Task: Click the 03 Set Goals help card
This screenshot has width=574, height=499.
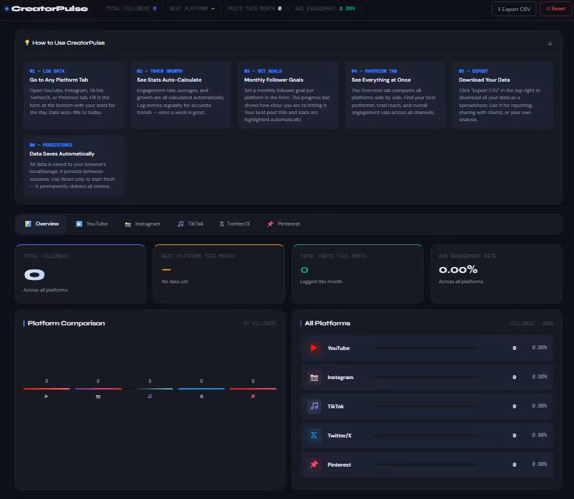Action: 288,95
